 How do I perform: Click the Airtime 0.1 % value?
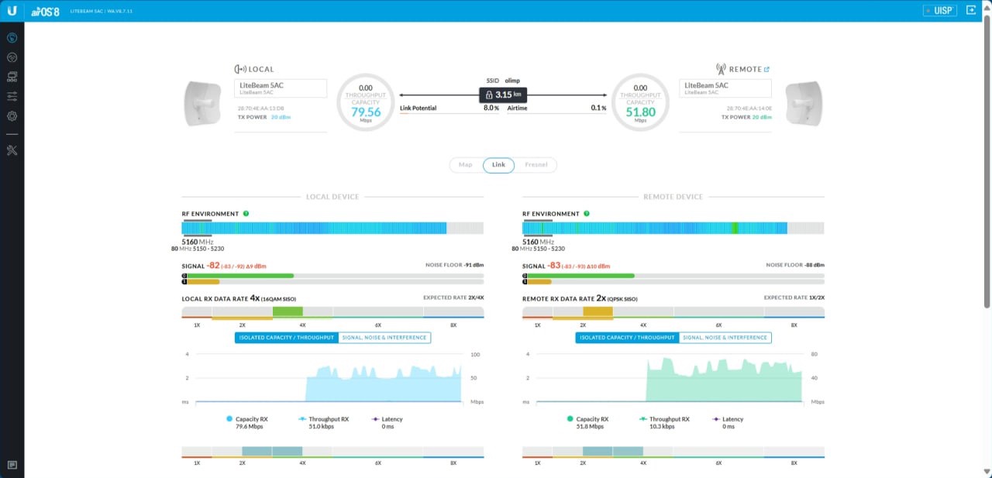[x=598, y=108]
